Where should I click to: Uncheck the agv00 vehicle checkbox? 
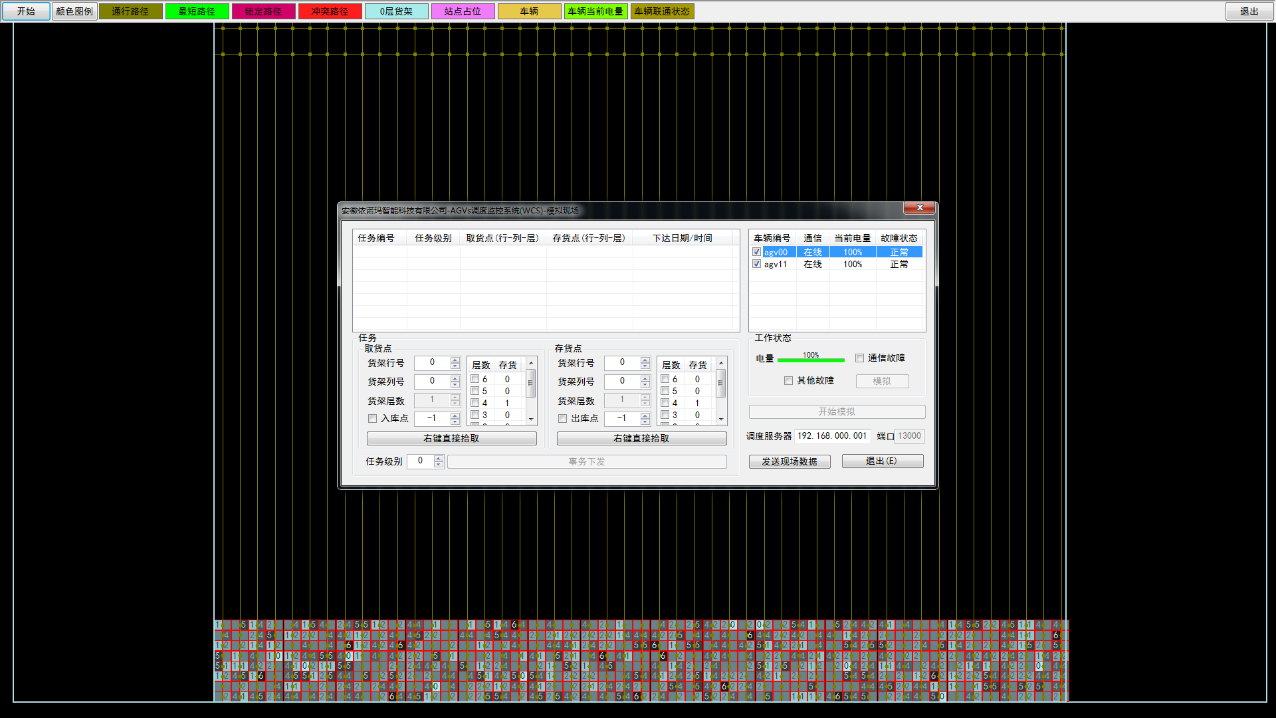(x=756, y=252)
